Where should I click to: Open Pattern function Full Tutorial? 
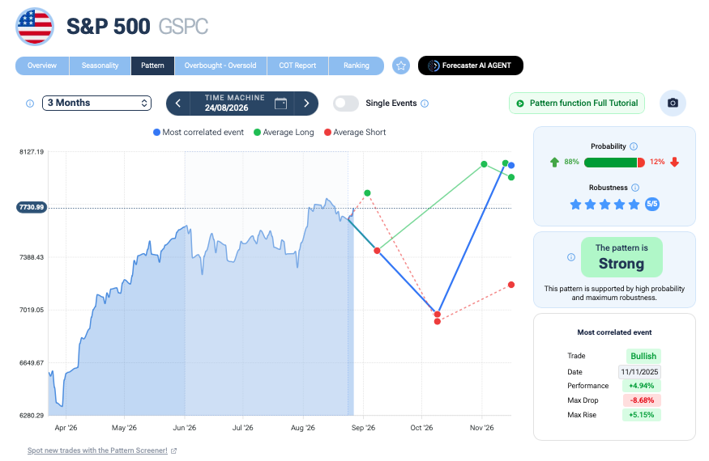point(576,103)
